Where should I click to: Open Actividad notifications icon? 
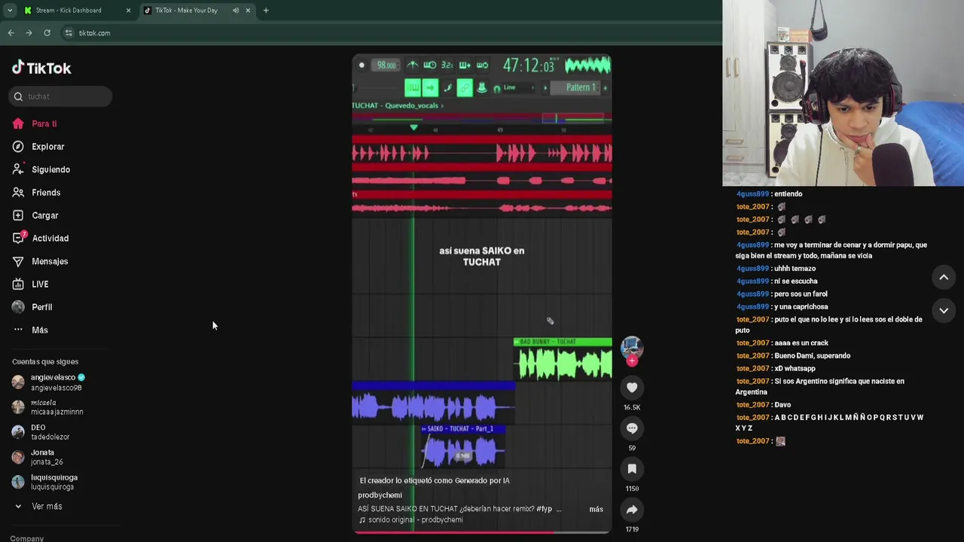(x=18, y=239)
